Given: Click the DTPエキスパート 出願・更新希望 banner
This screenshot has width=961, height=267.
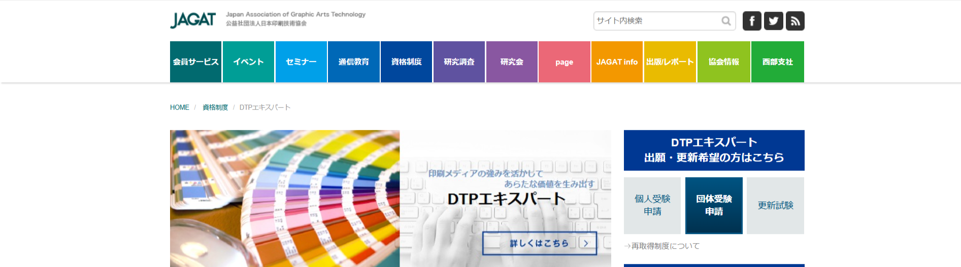Looking at the screenshot, I should [714, 150].
